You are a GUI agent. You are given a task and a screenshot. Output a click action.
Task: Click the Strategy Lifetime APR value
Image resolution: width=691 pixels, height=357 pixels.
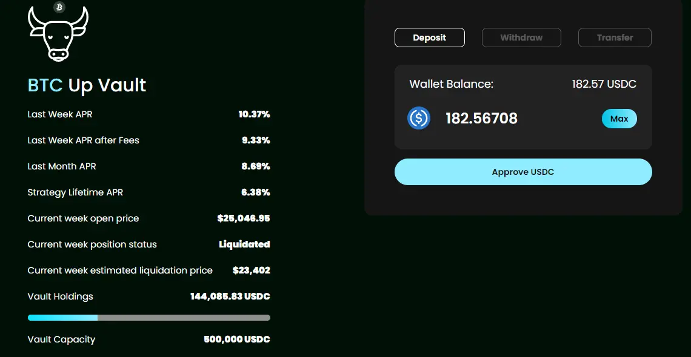pyautogui.click(x=256, y=192)
